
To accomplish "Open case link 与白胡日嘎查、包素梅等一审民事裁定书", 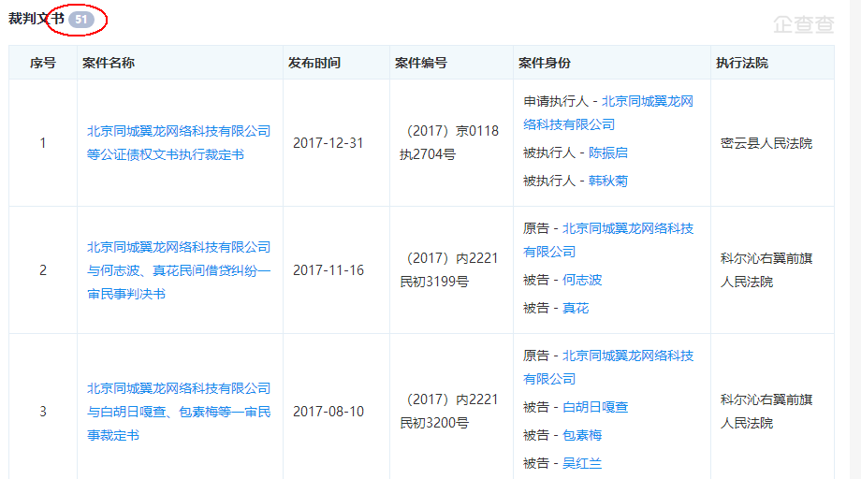I will click(179, 412).
